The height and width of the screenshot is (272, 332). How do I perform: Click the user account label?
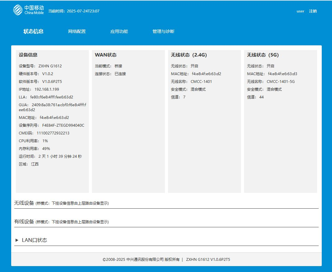click(300, 11)
